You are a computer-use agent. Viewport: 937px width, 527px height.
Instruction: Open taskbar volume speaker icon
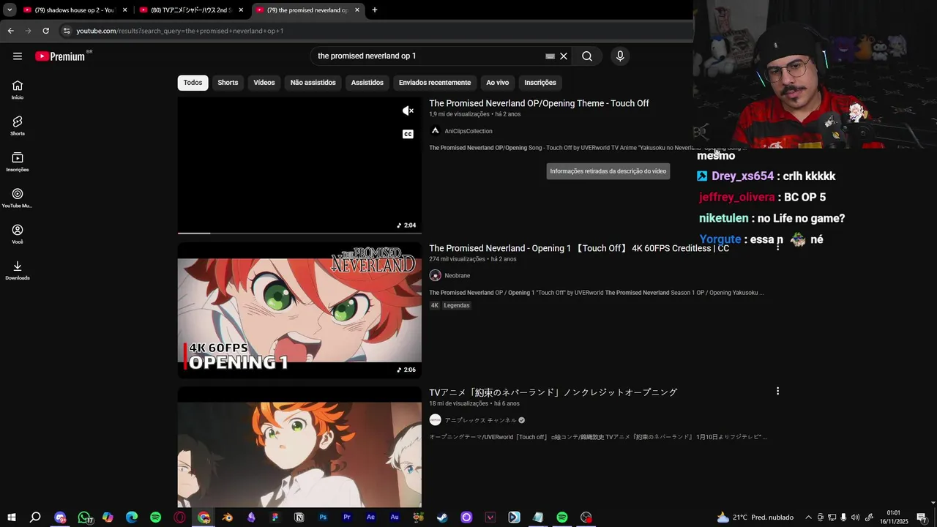855,517
